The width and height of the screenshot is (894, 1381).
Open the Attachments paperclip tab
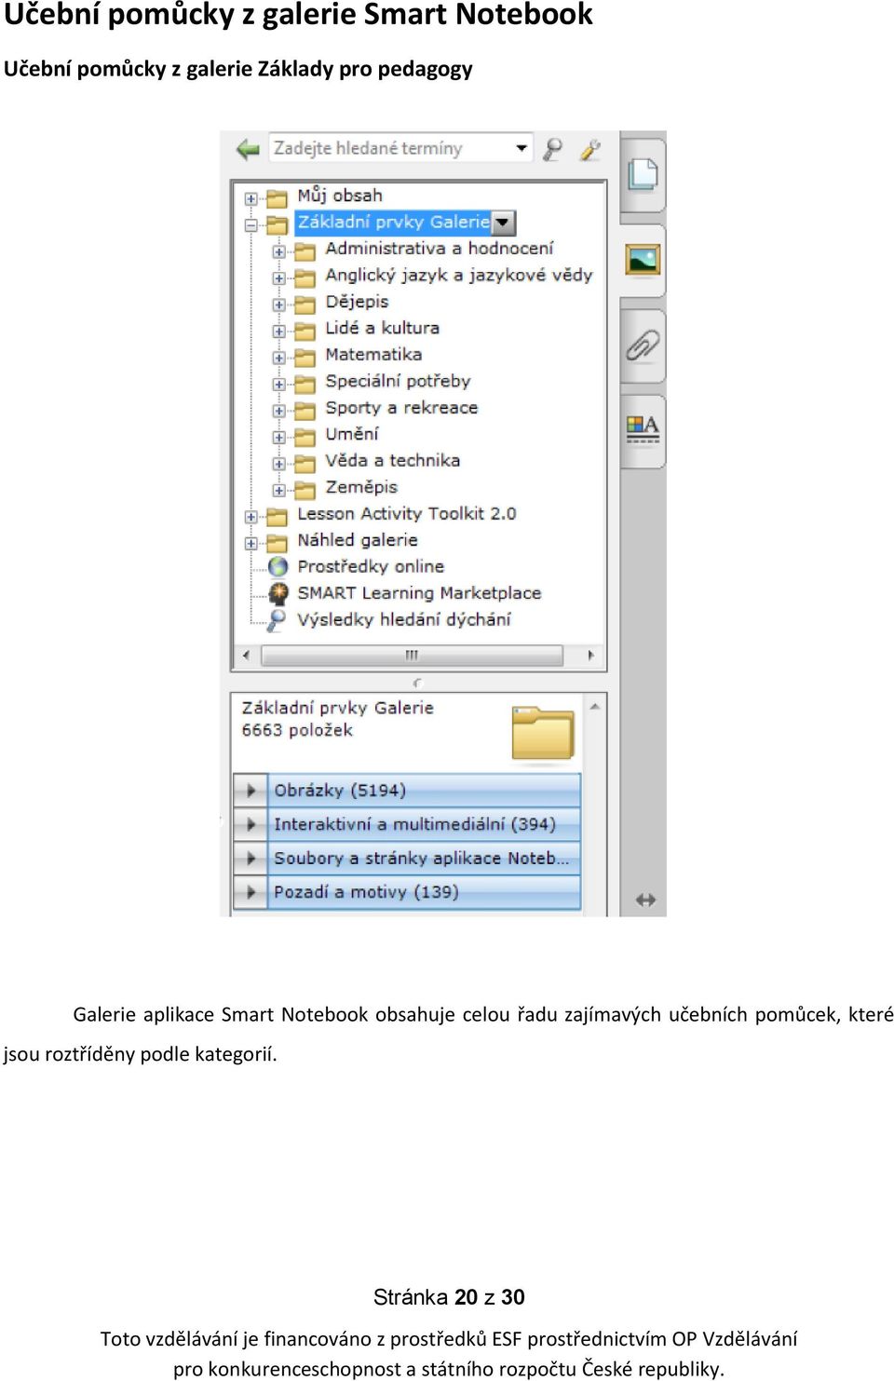click(643, 345)
